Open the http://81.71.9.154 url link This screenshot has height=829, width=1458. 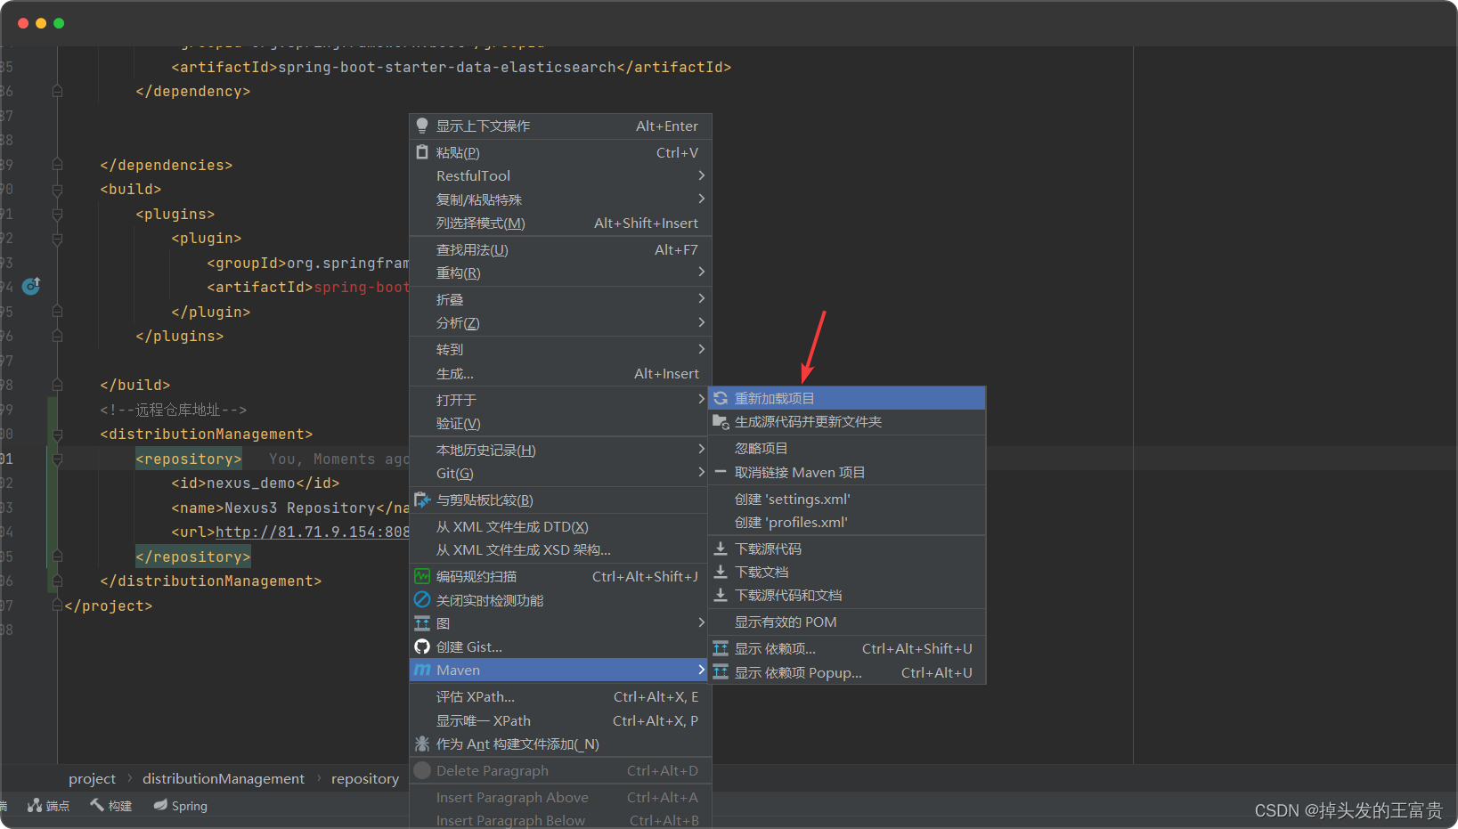point(312,532)
